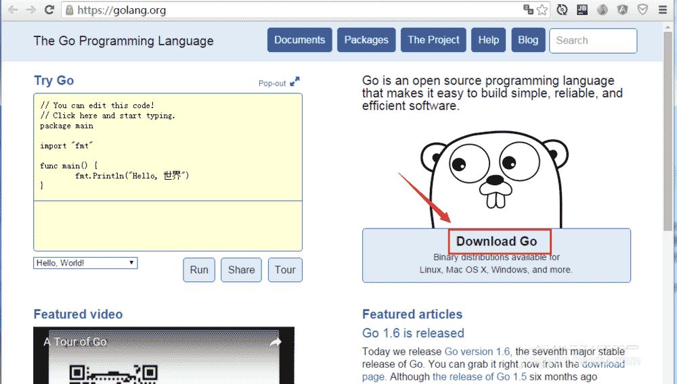The height and width of the screenshot is (384, 677).
Task: Click the translate page icon
Action: tap(528, 9)
